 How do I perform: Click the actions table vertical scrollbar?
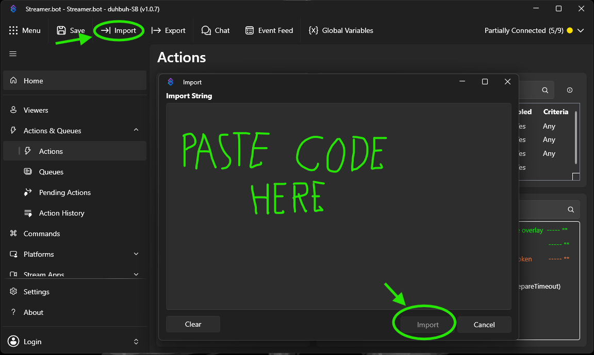point(576,137)
